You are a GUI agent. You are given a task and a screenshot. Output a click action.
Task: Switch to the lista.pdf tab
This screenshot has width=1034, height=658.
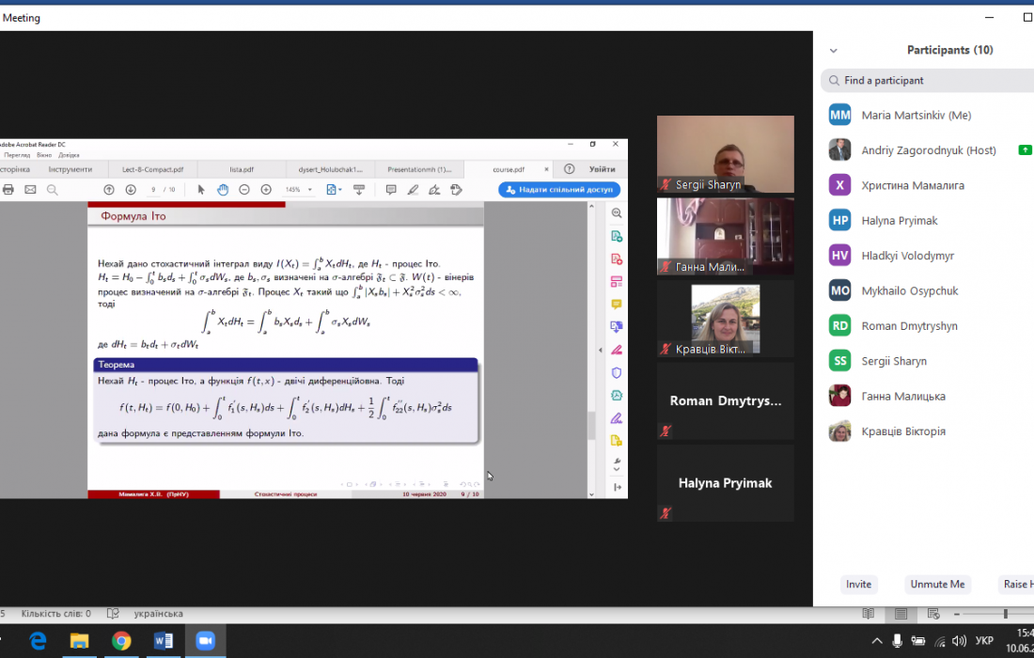click(x=242, y=169)
